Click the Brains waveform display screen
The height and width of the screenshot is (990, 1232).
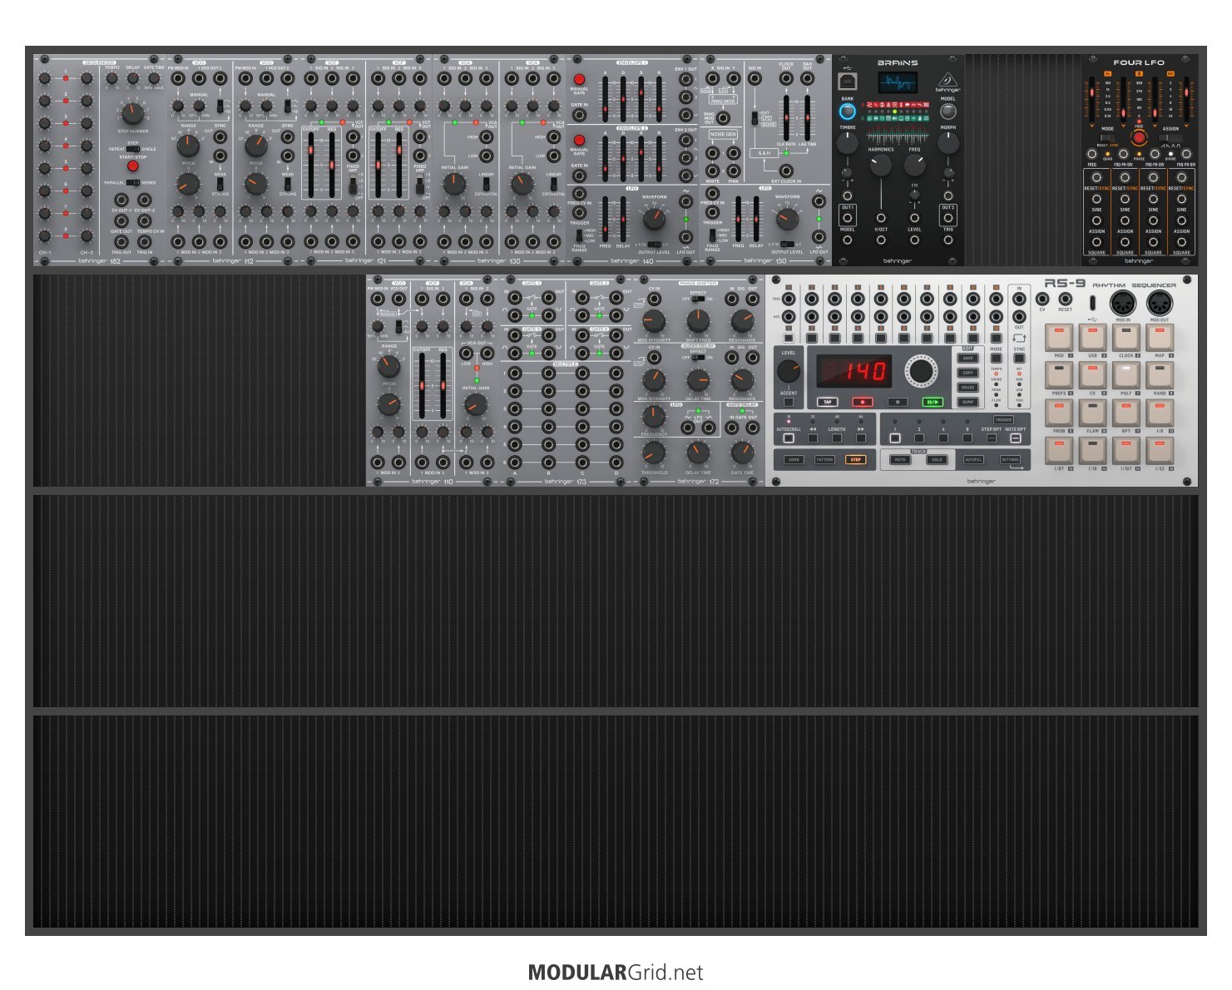coord(898,82)
